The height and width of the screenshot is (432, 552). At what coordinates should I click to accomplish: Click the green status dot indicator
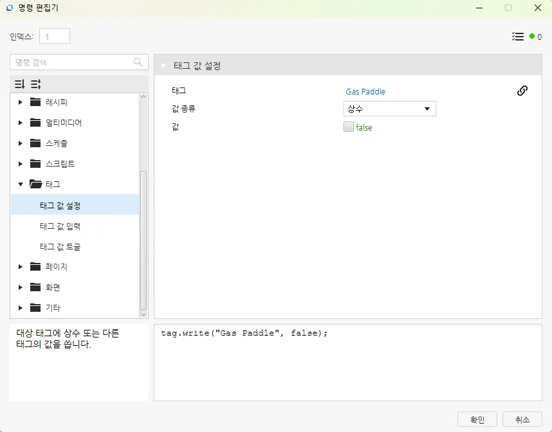tap(532, 37)
